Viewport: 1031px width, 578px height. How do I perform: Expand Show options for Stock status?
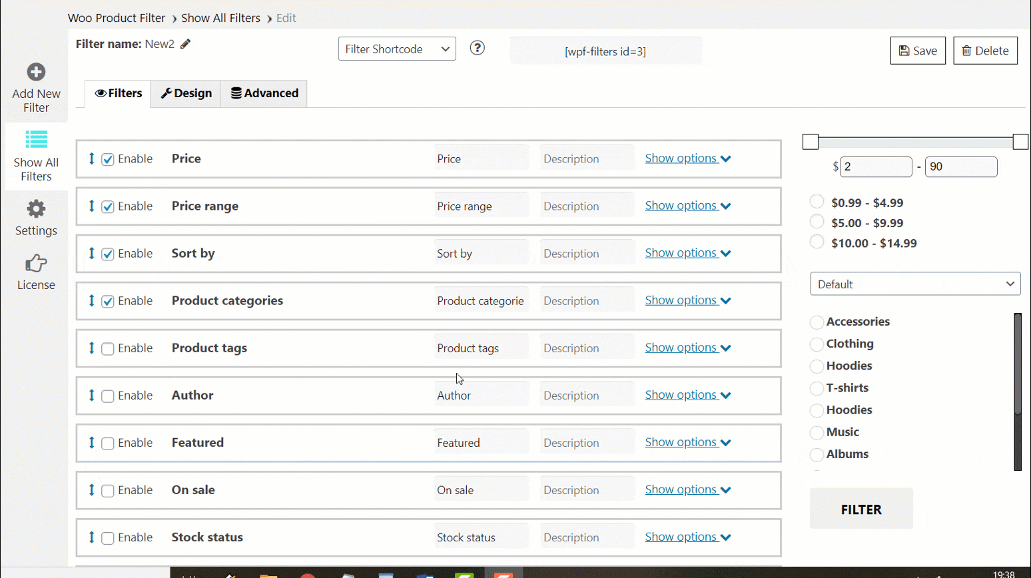pyautogui.click(x=688, y=537)
